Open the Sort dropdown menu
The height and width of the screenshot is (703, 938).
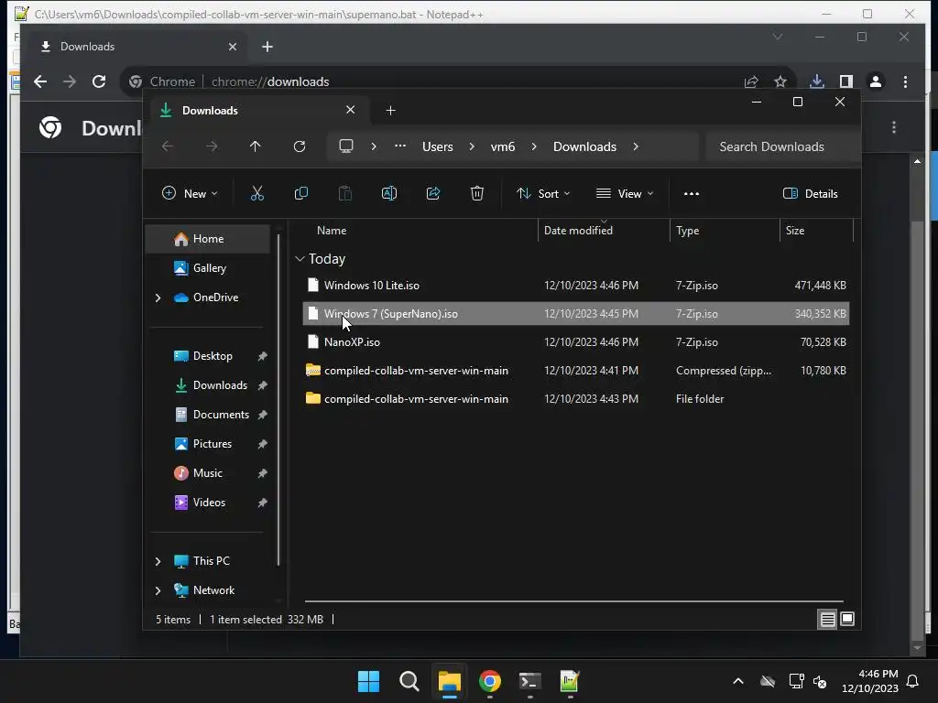click(x=544, y=193)
